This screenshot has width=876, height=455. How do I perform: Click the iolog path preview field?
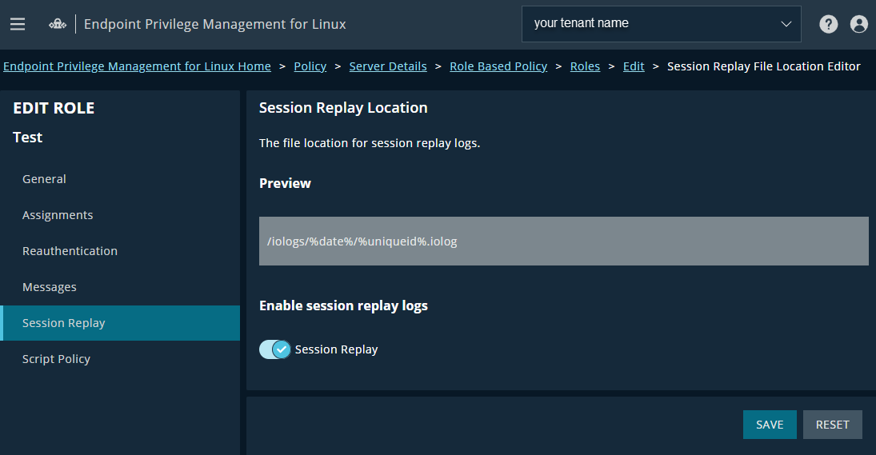(564, 241)
